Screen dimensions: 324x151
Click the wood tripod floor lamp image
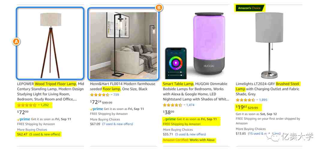50,43
